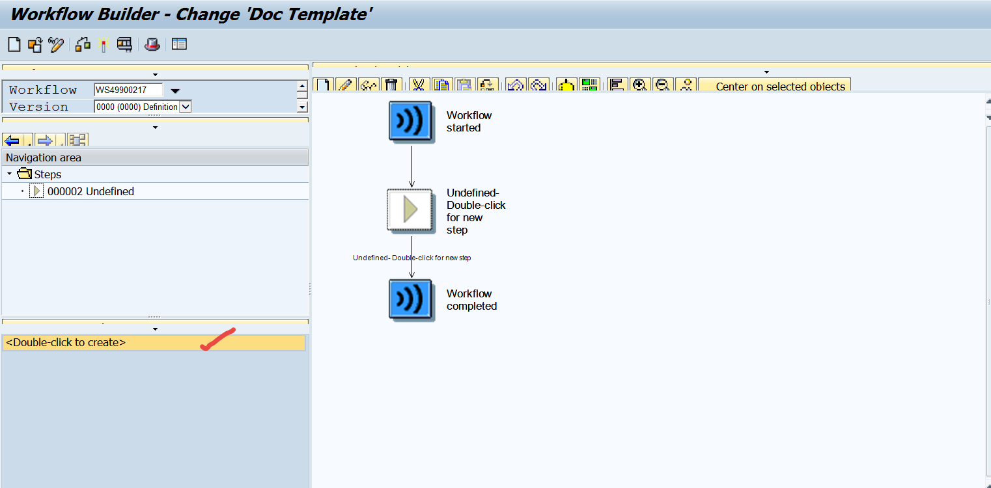Click the Undo arrow icon in graphic toolbar
The image size is (991, 488).
[x=514, y=85]
